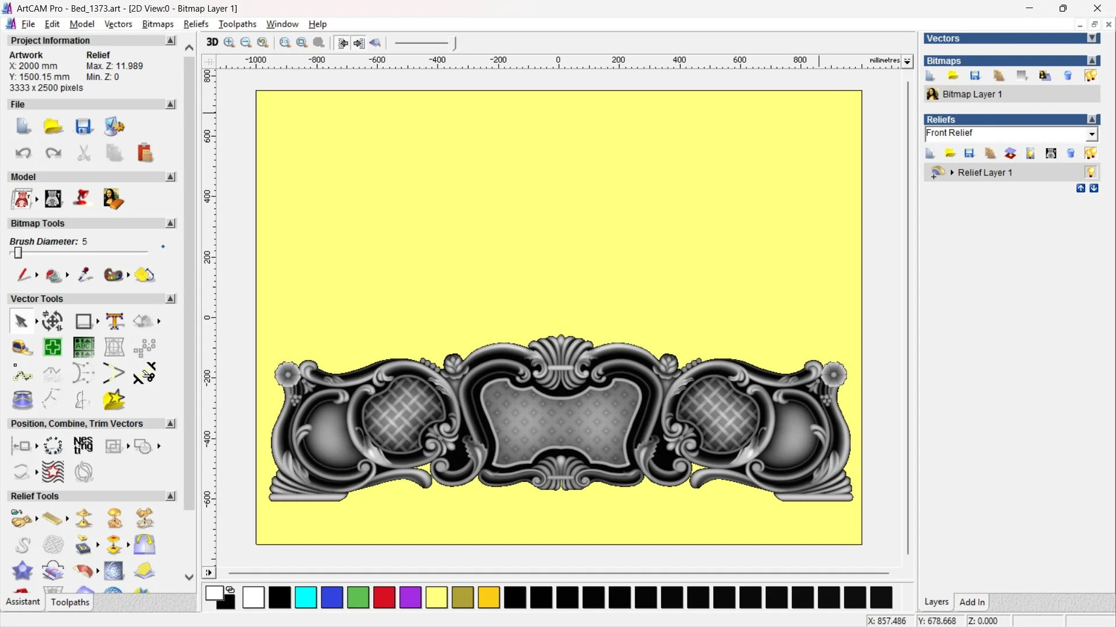Click the Nesting vectors icon
This screenshot has height=627, width=1116.
click(x=83, y=445)
